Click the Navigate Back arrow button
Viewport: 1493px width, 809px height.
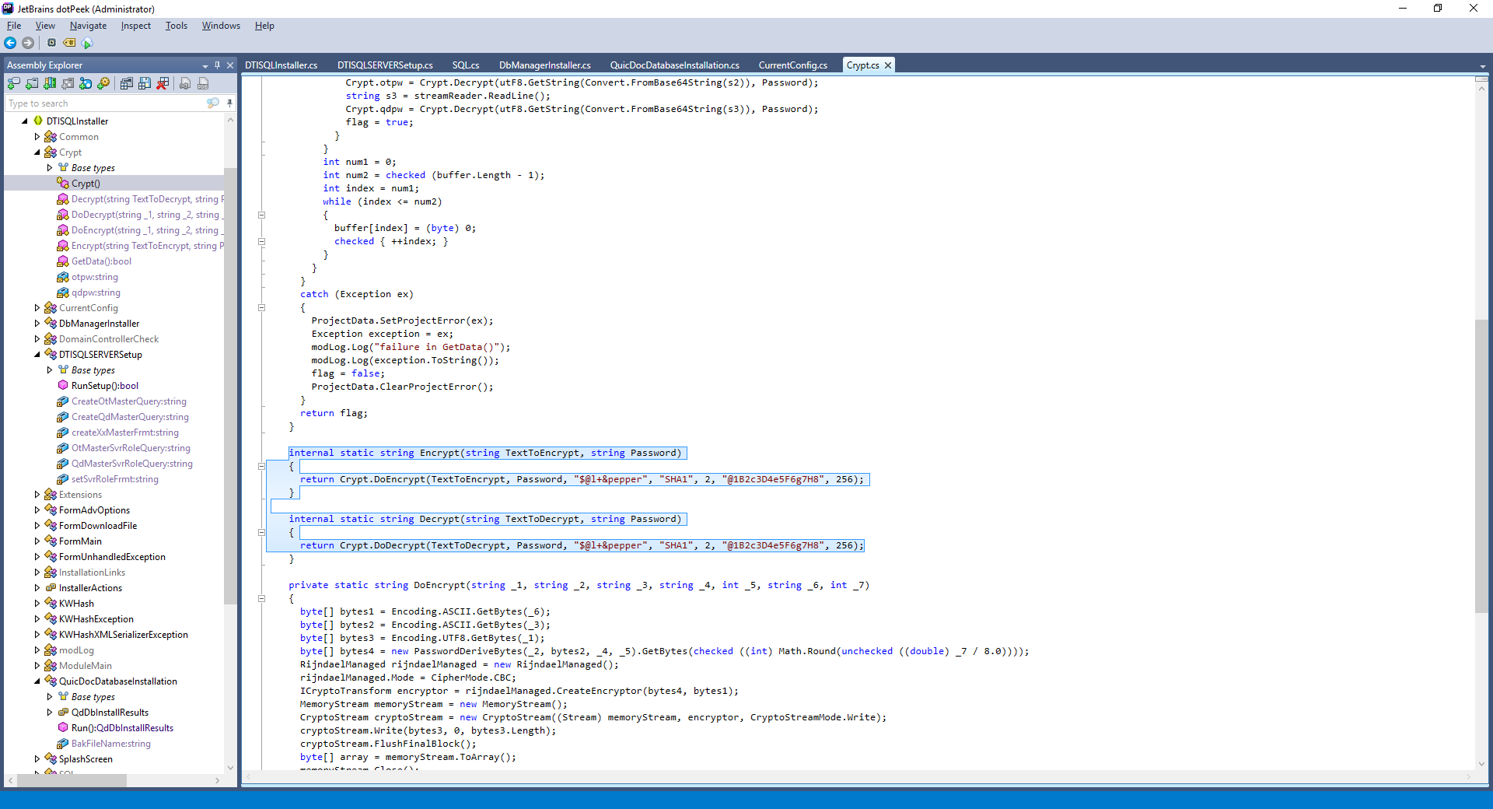click(x=10, y=44)
